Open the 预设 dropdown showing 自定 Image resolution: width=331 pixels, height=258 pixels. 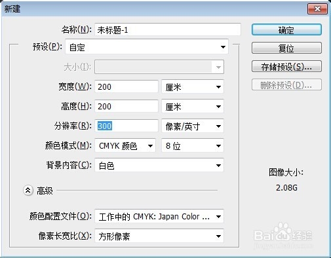147,46
